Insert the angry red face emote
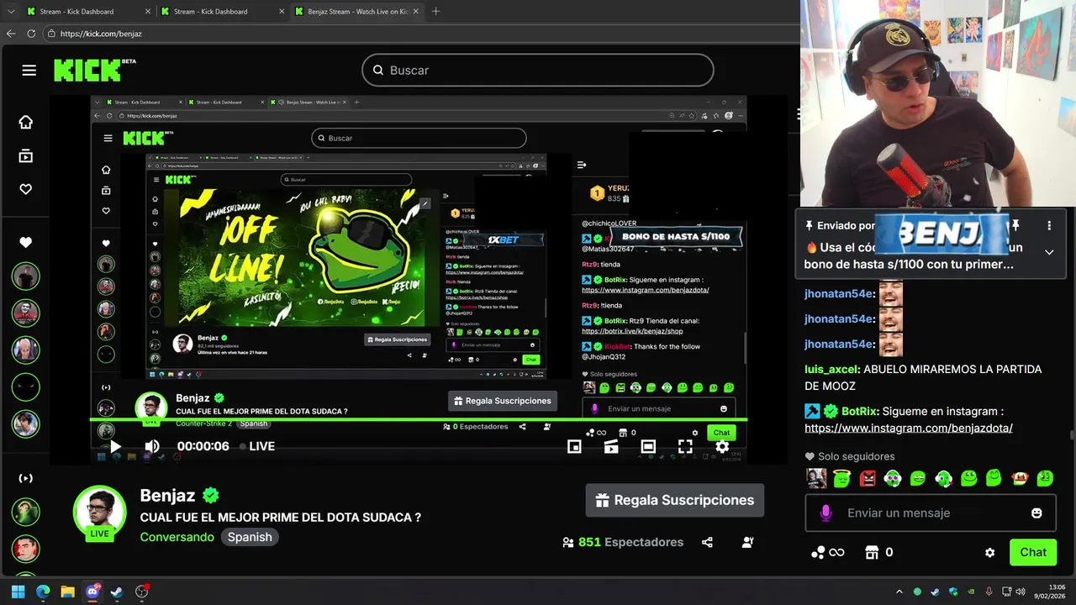1076x605 pixels. pos(868,479)
